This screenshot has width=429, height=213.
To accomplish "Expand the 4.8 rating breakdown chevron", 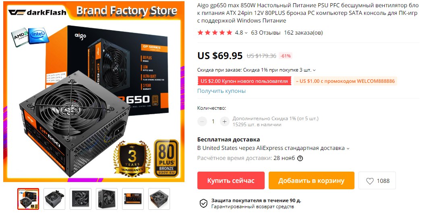I will pos(246,33).
